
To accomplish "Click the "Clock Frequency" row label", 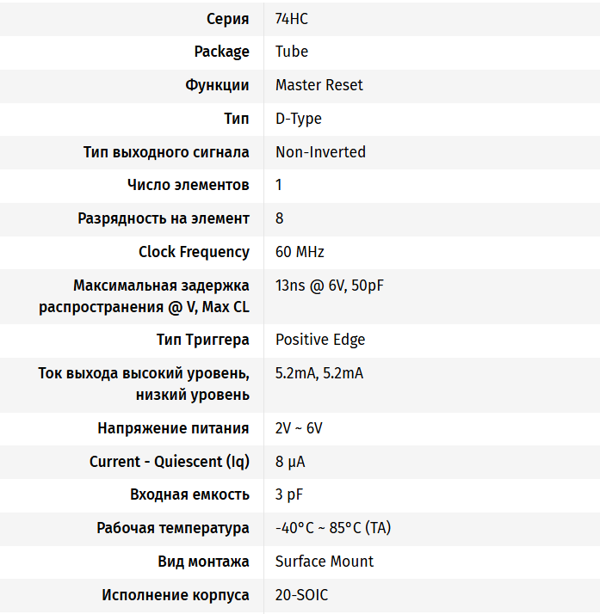I will [x=194, y=252].
